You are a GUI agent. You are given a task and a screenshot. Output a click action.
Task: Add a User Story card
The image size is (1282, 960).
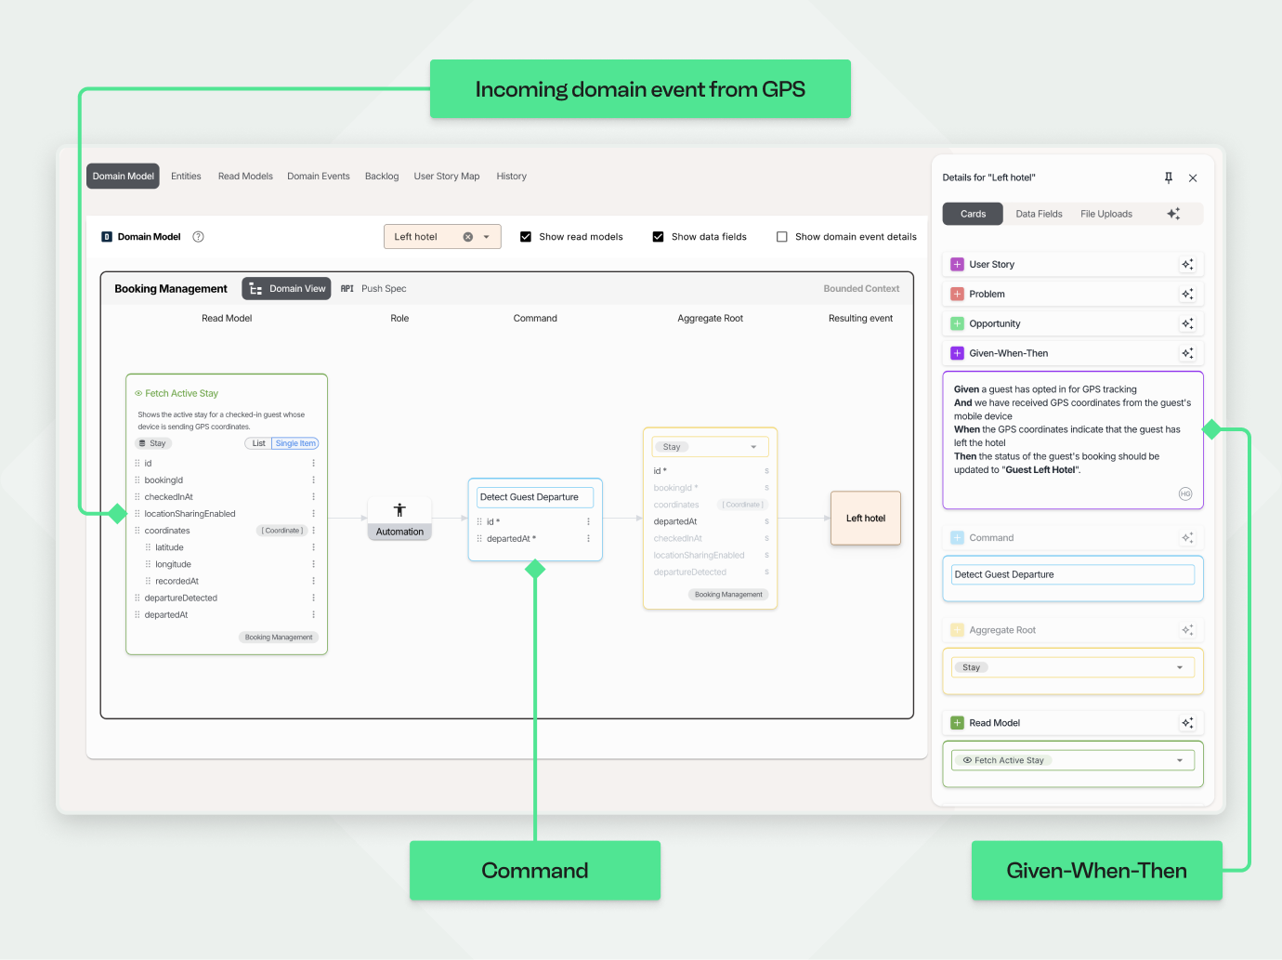[958, 265]
